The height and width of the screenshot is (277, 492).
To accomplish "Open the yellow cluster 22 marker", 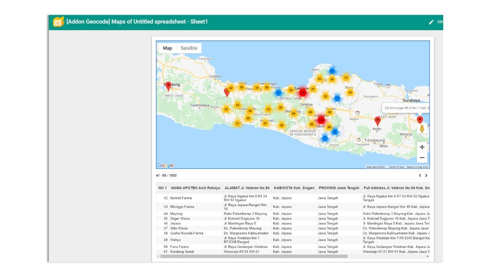I will (x=231, y=88).
